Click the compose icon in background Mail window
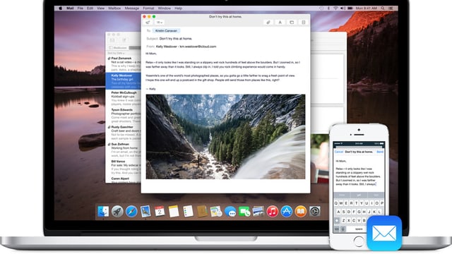The height and width of the screenshot is (254, 452). coord(124,40)
